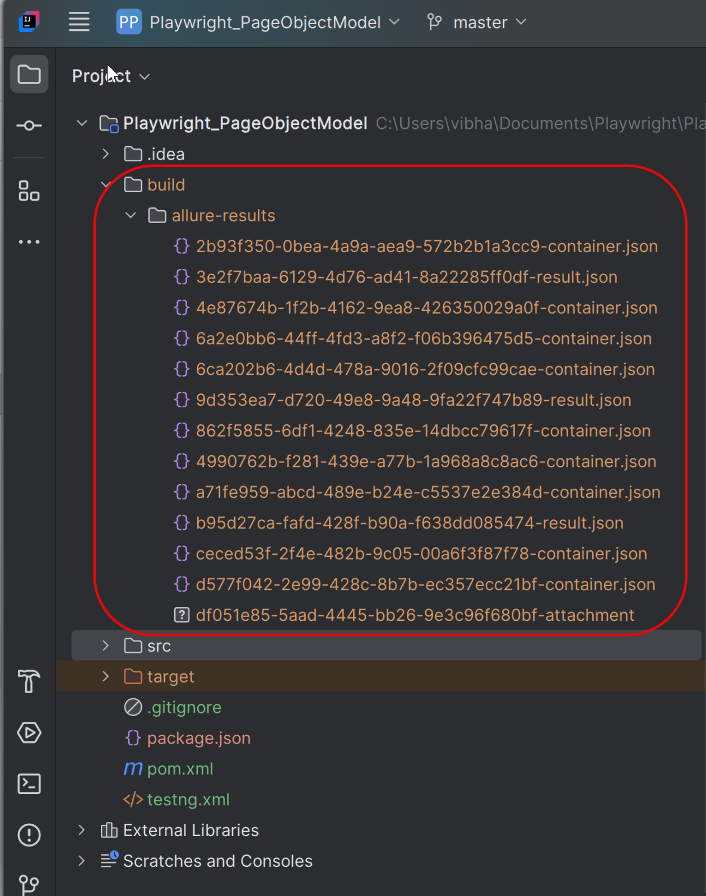Open the Terminal tool window
The width and height of the screenshot is (706, 896).
tap(29, 784)
